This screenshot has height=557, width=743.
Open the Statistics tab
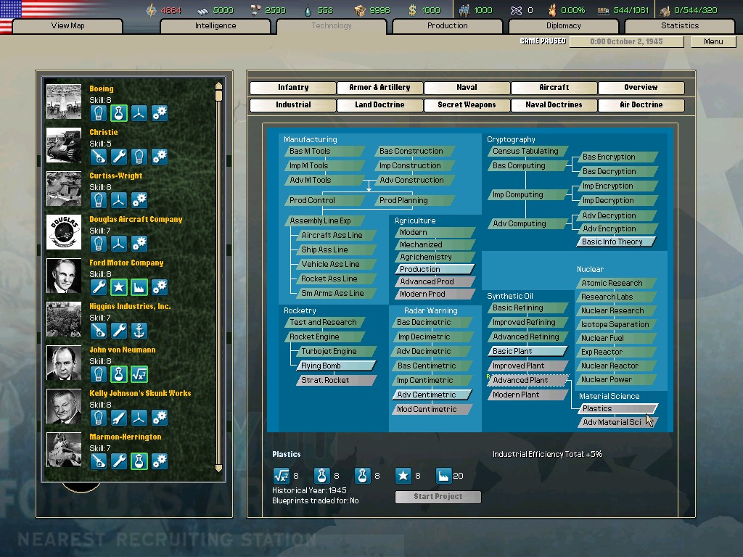pyautogui.click(x=680, y=25)
